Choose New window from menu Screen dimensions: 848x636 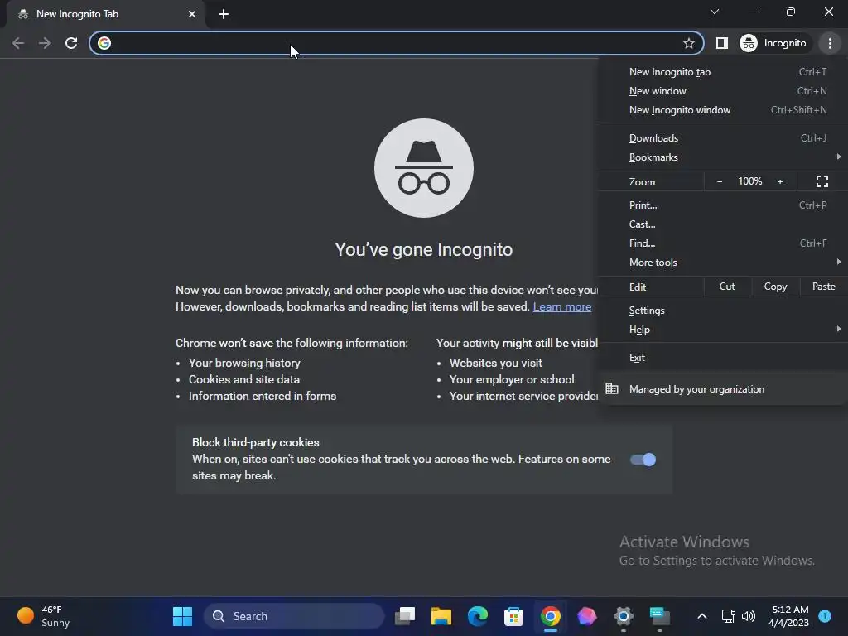(x=722, y=91)
